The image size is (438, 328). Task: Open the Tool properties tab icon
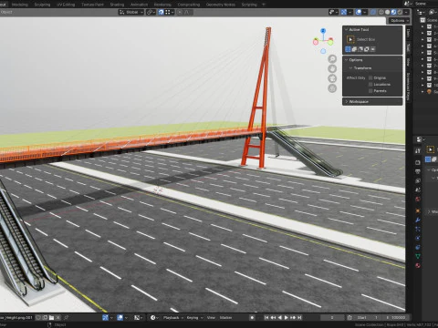point(418,150)
